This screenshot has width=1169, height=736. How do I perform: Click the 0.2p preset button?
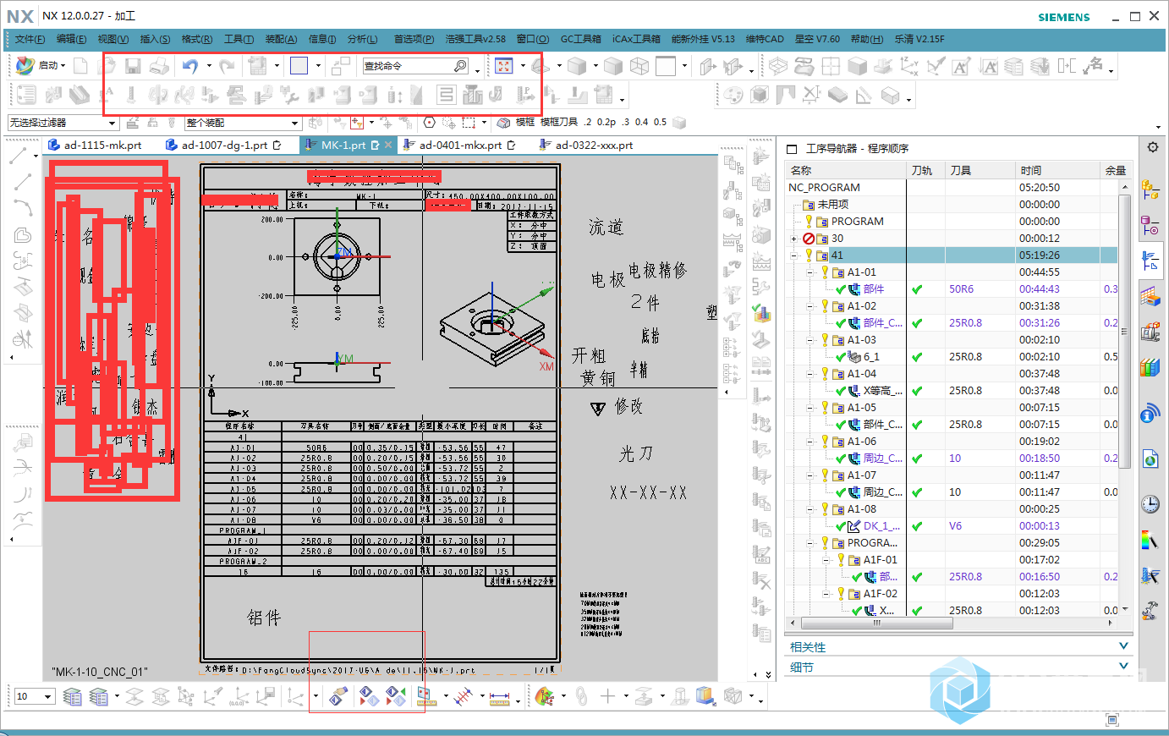click(606, 123)
